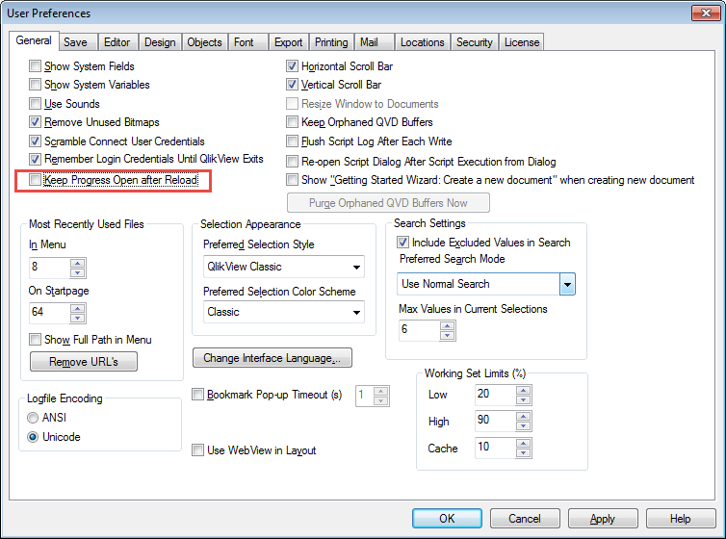The height and width of the screenshot is (539, 726).
Task: Decrease On Startpage files count
Action: pos(77,318)
